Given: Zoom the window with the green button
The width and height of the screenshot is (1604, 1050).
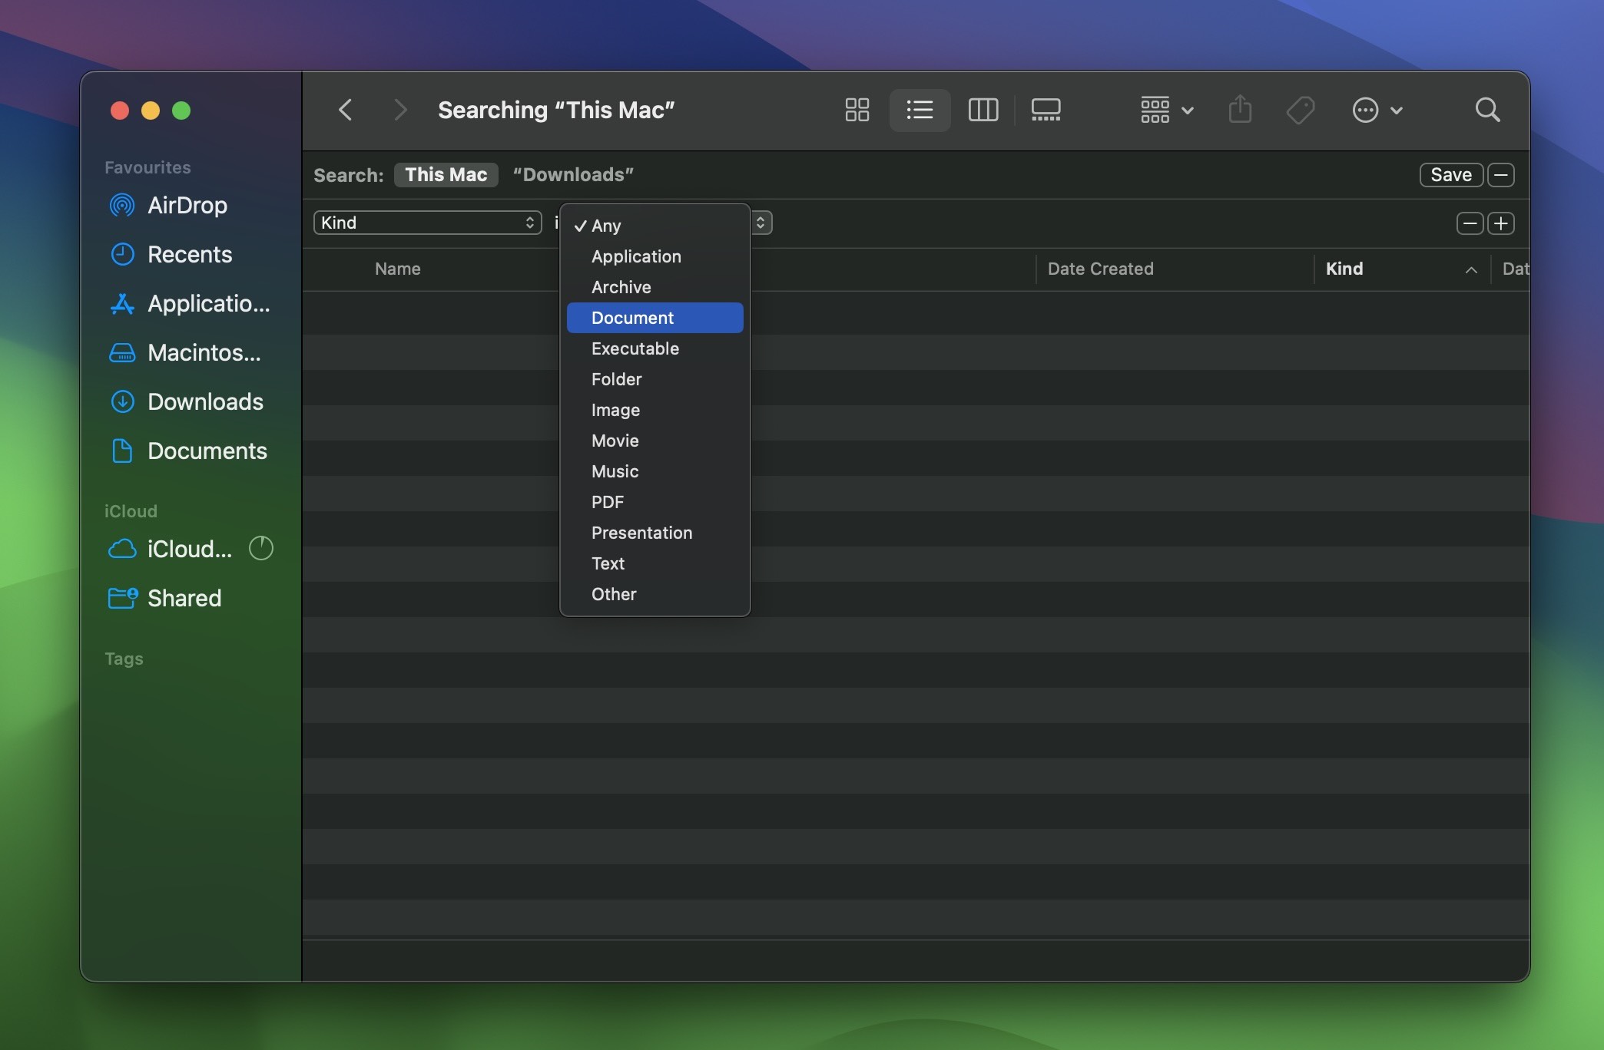Looking at the screenshot, I should [x=181, y=111].
